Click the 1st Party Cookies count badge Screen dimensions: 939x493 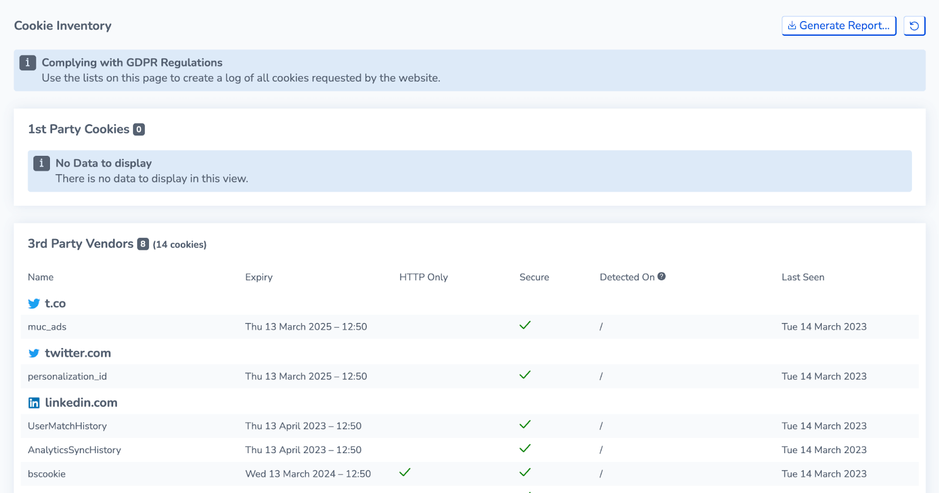click(x=139, y=130)
